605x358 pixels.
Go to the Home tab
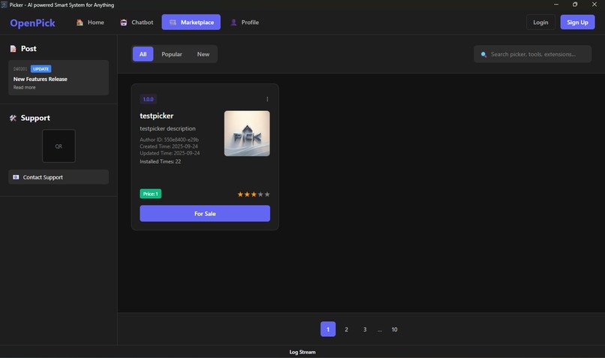point(90,23)
